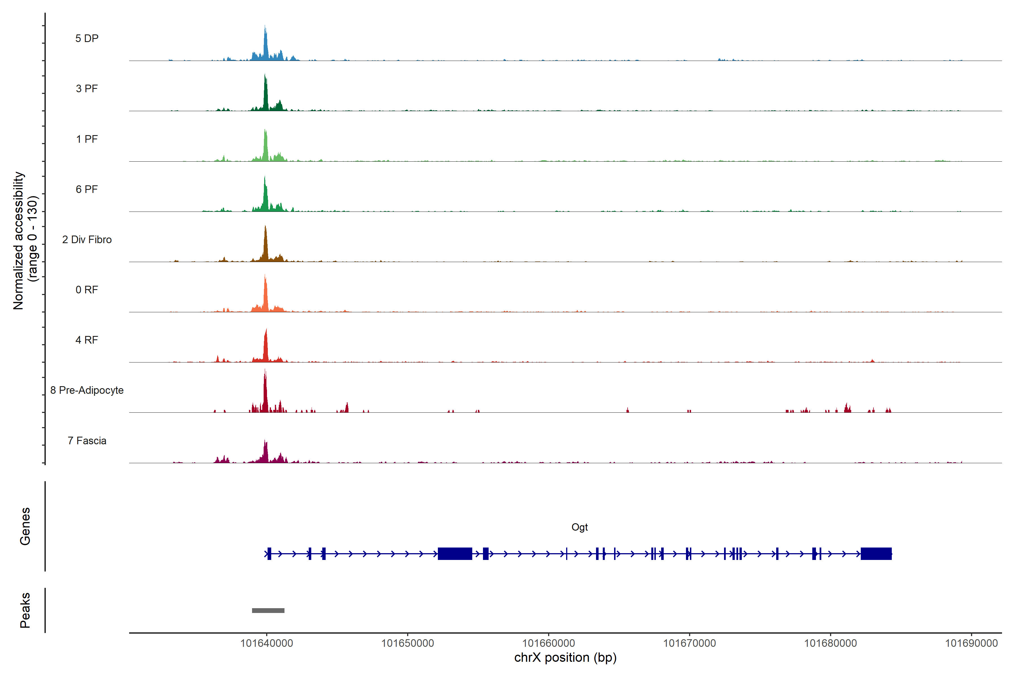Click the 3 PF track label
Image resolution: width=1015 pixels, height=677 pixels.
point(87,89)
